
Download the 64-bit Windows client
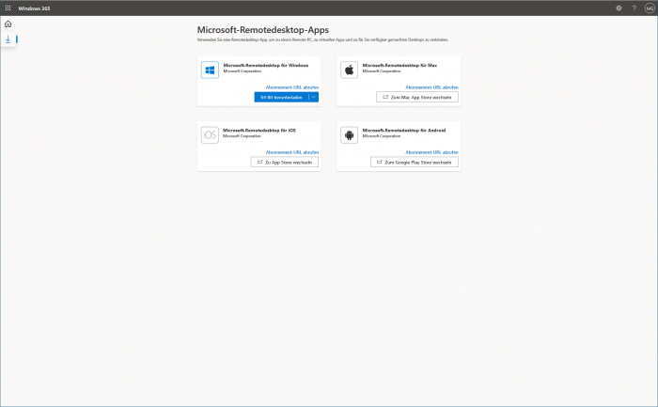[x=282, y=98]
